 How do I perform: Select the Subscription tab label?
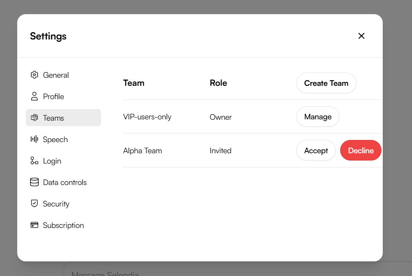tap(63, 225)
